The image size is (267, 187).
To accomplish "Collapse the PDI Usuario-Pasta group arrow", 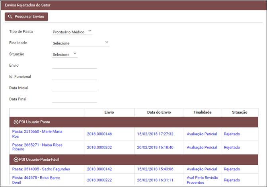I will point(16,122).
